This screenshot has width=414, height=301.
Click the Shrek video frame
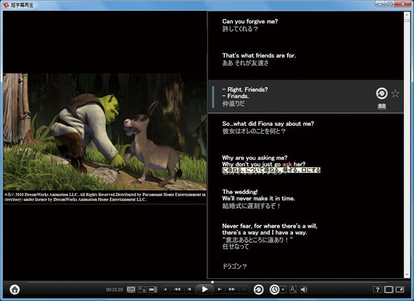pyautogui.click(x=105, y=131)
